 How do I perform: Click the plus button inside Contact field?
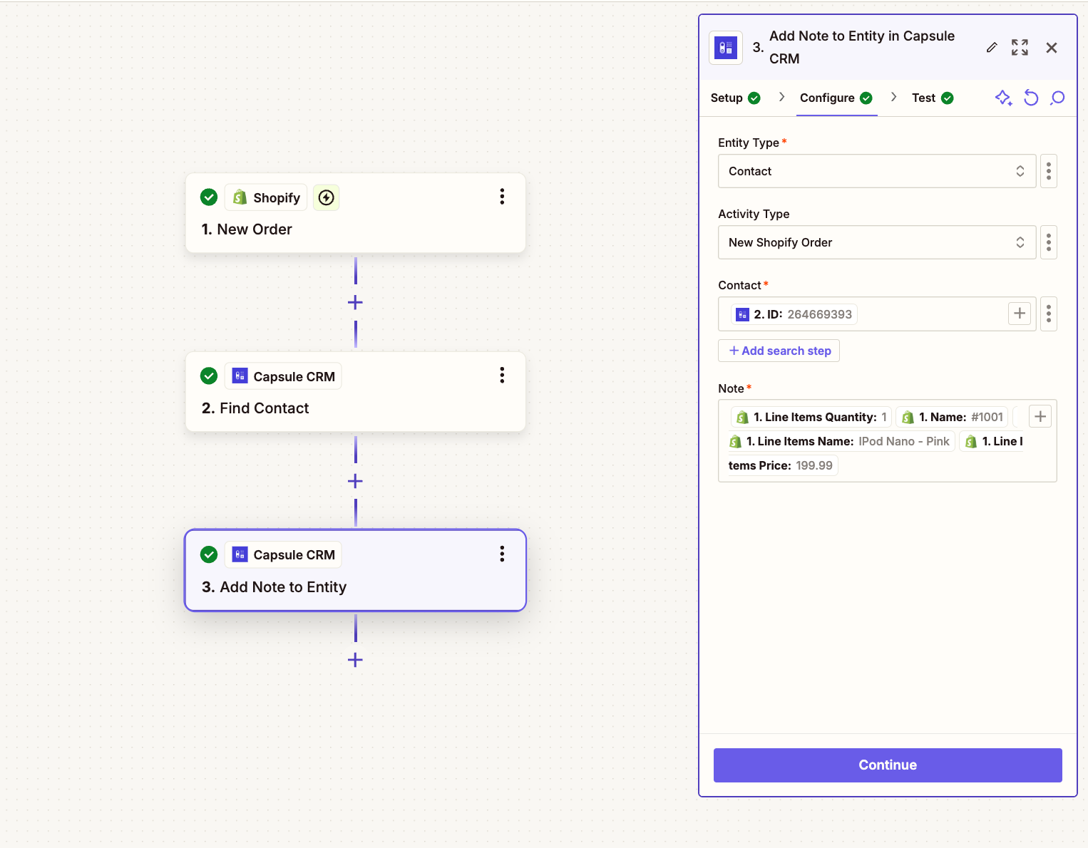pos(1020,314)
